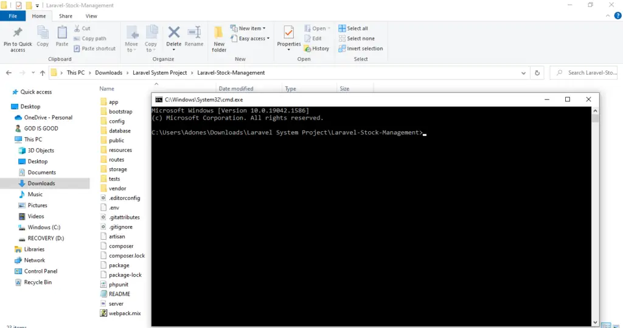Select Windows (C:) in the navigation pane

click(44, 227)
